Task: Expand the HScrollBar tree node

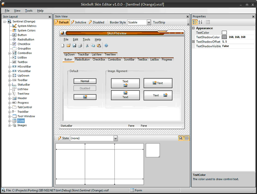Action: [x=9, y=67]
